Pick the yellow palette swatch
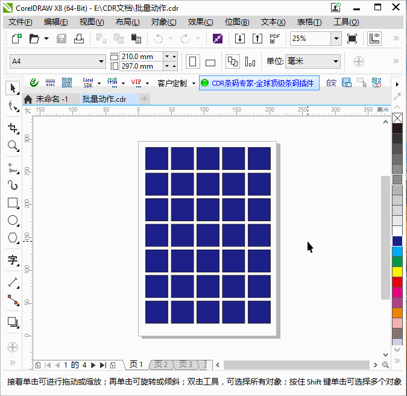 tap(397, 272)
